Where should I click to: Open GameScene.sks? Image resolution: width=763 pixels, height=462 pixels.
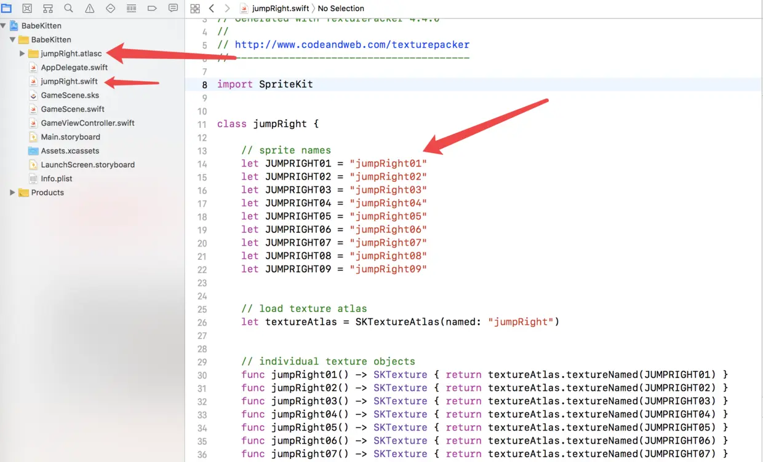coord(70,95)
